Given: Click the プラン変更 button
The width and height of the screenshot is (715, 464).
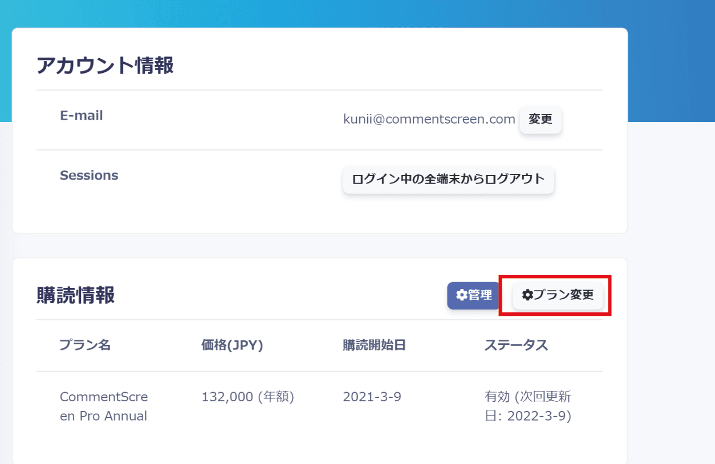Looking at the screenshot, I should point(558,295).
